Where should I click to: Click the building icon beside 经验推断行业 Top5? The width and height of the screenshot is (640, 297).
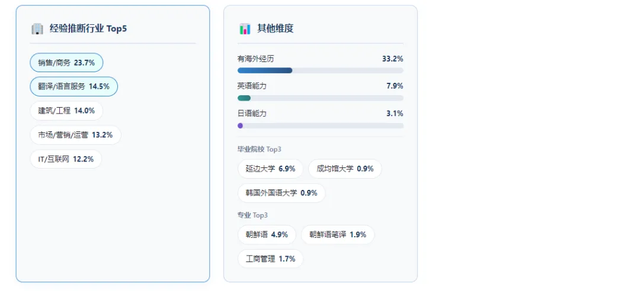point(37,28)
